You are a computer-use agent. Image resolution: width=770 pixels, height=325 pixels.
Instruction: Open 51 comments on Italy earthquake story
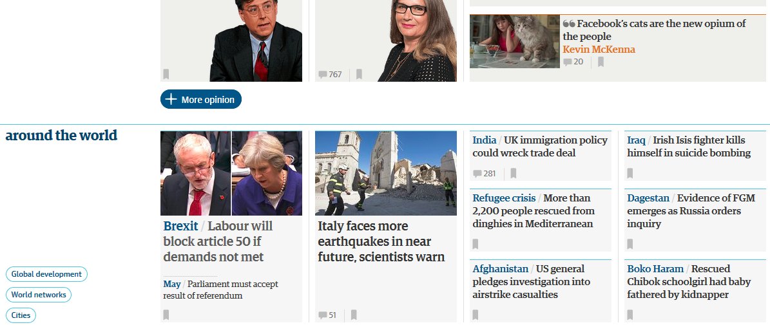click(327, 315)
